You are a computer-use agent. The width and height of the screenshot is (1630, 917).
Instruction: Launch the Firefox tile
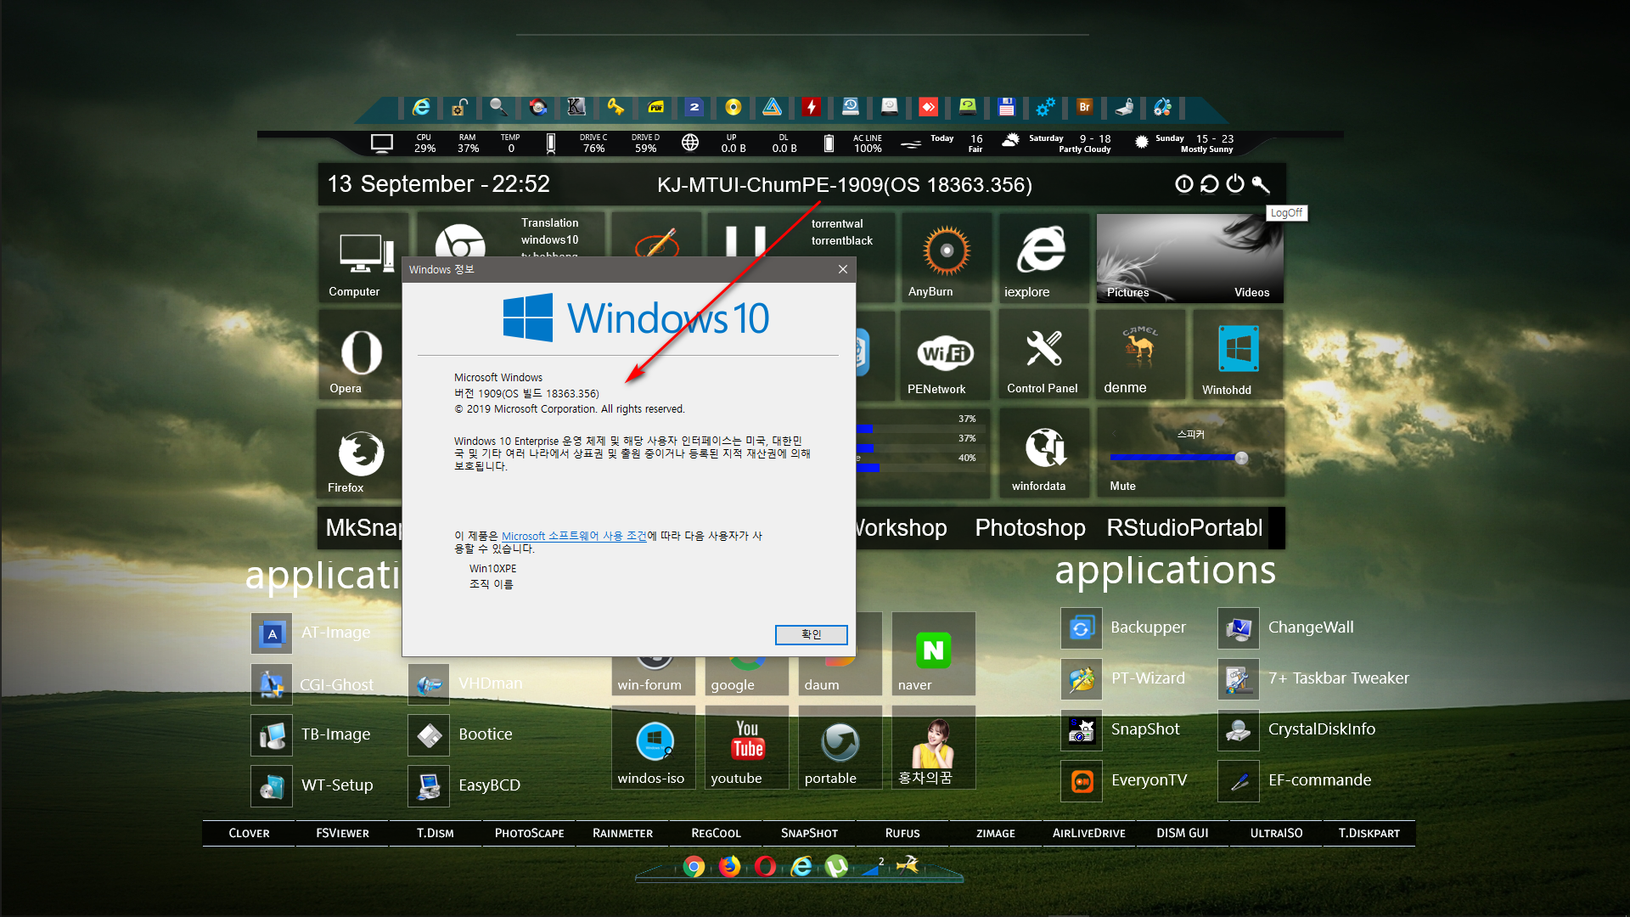pyautogui.click(x=360, y=453)
